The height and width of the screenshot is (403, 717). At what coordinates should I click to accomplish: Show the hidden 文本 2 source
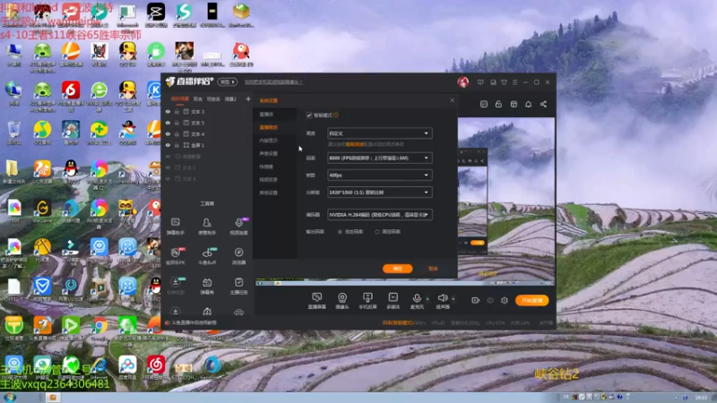[x=168, y=167]
